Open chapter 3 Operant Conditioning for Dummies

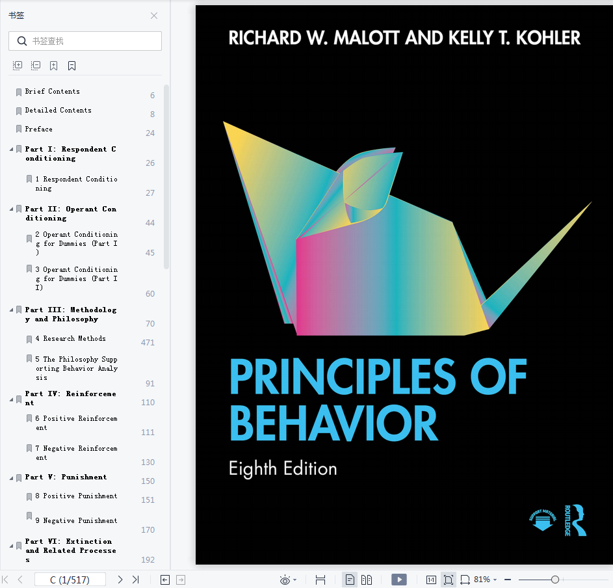pos(76,278)
